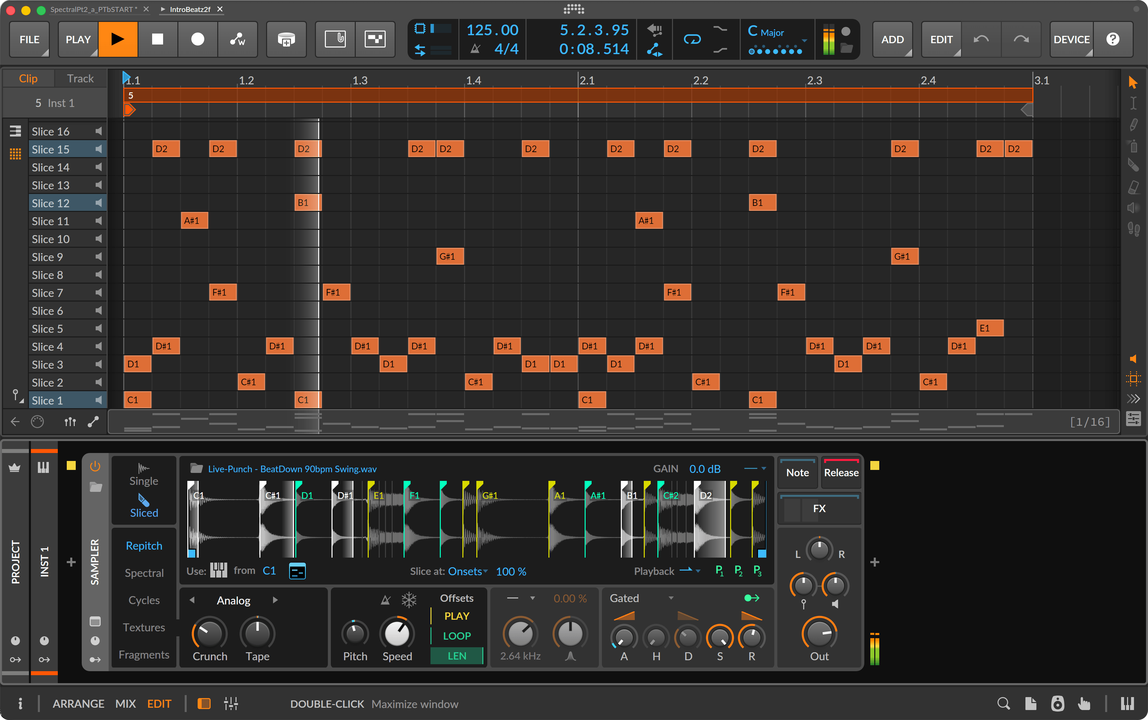Select the LEN offset option
Viewport: 1148px width, 720px height.
click(x=457, y=656)
